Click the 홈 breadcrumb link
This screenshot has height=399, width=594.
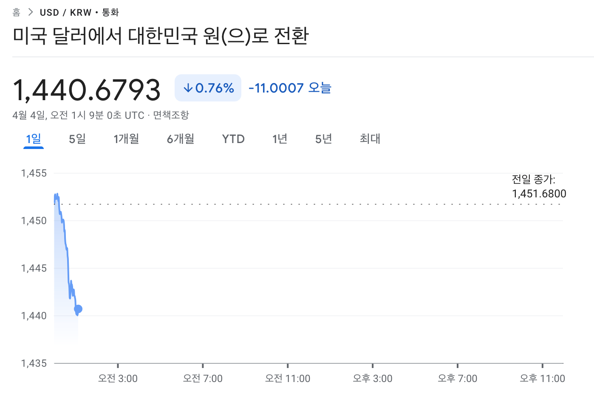17,12
